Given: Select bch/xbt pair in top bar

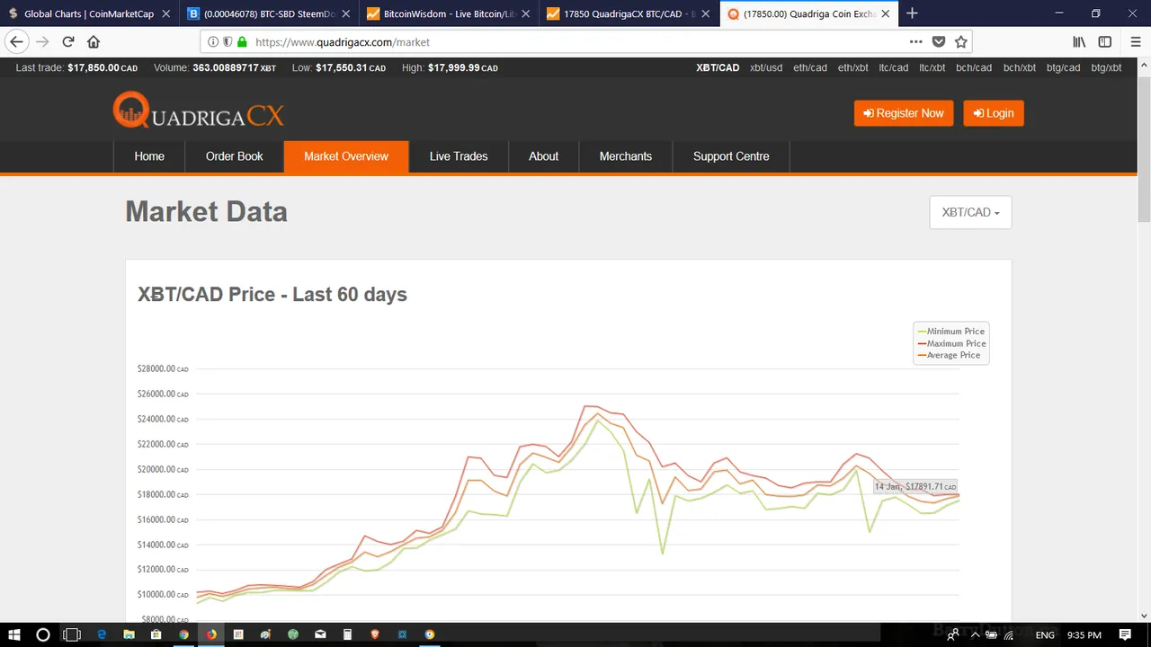Looking at the screenshot, I should pos(1020,67).
